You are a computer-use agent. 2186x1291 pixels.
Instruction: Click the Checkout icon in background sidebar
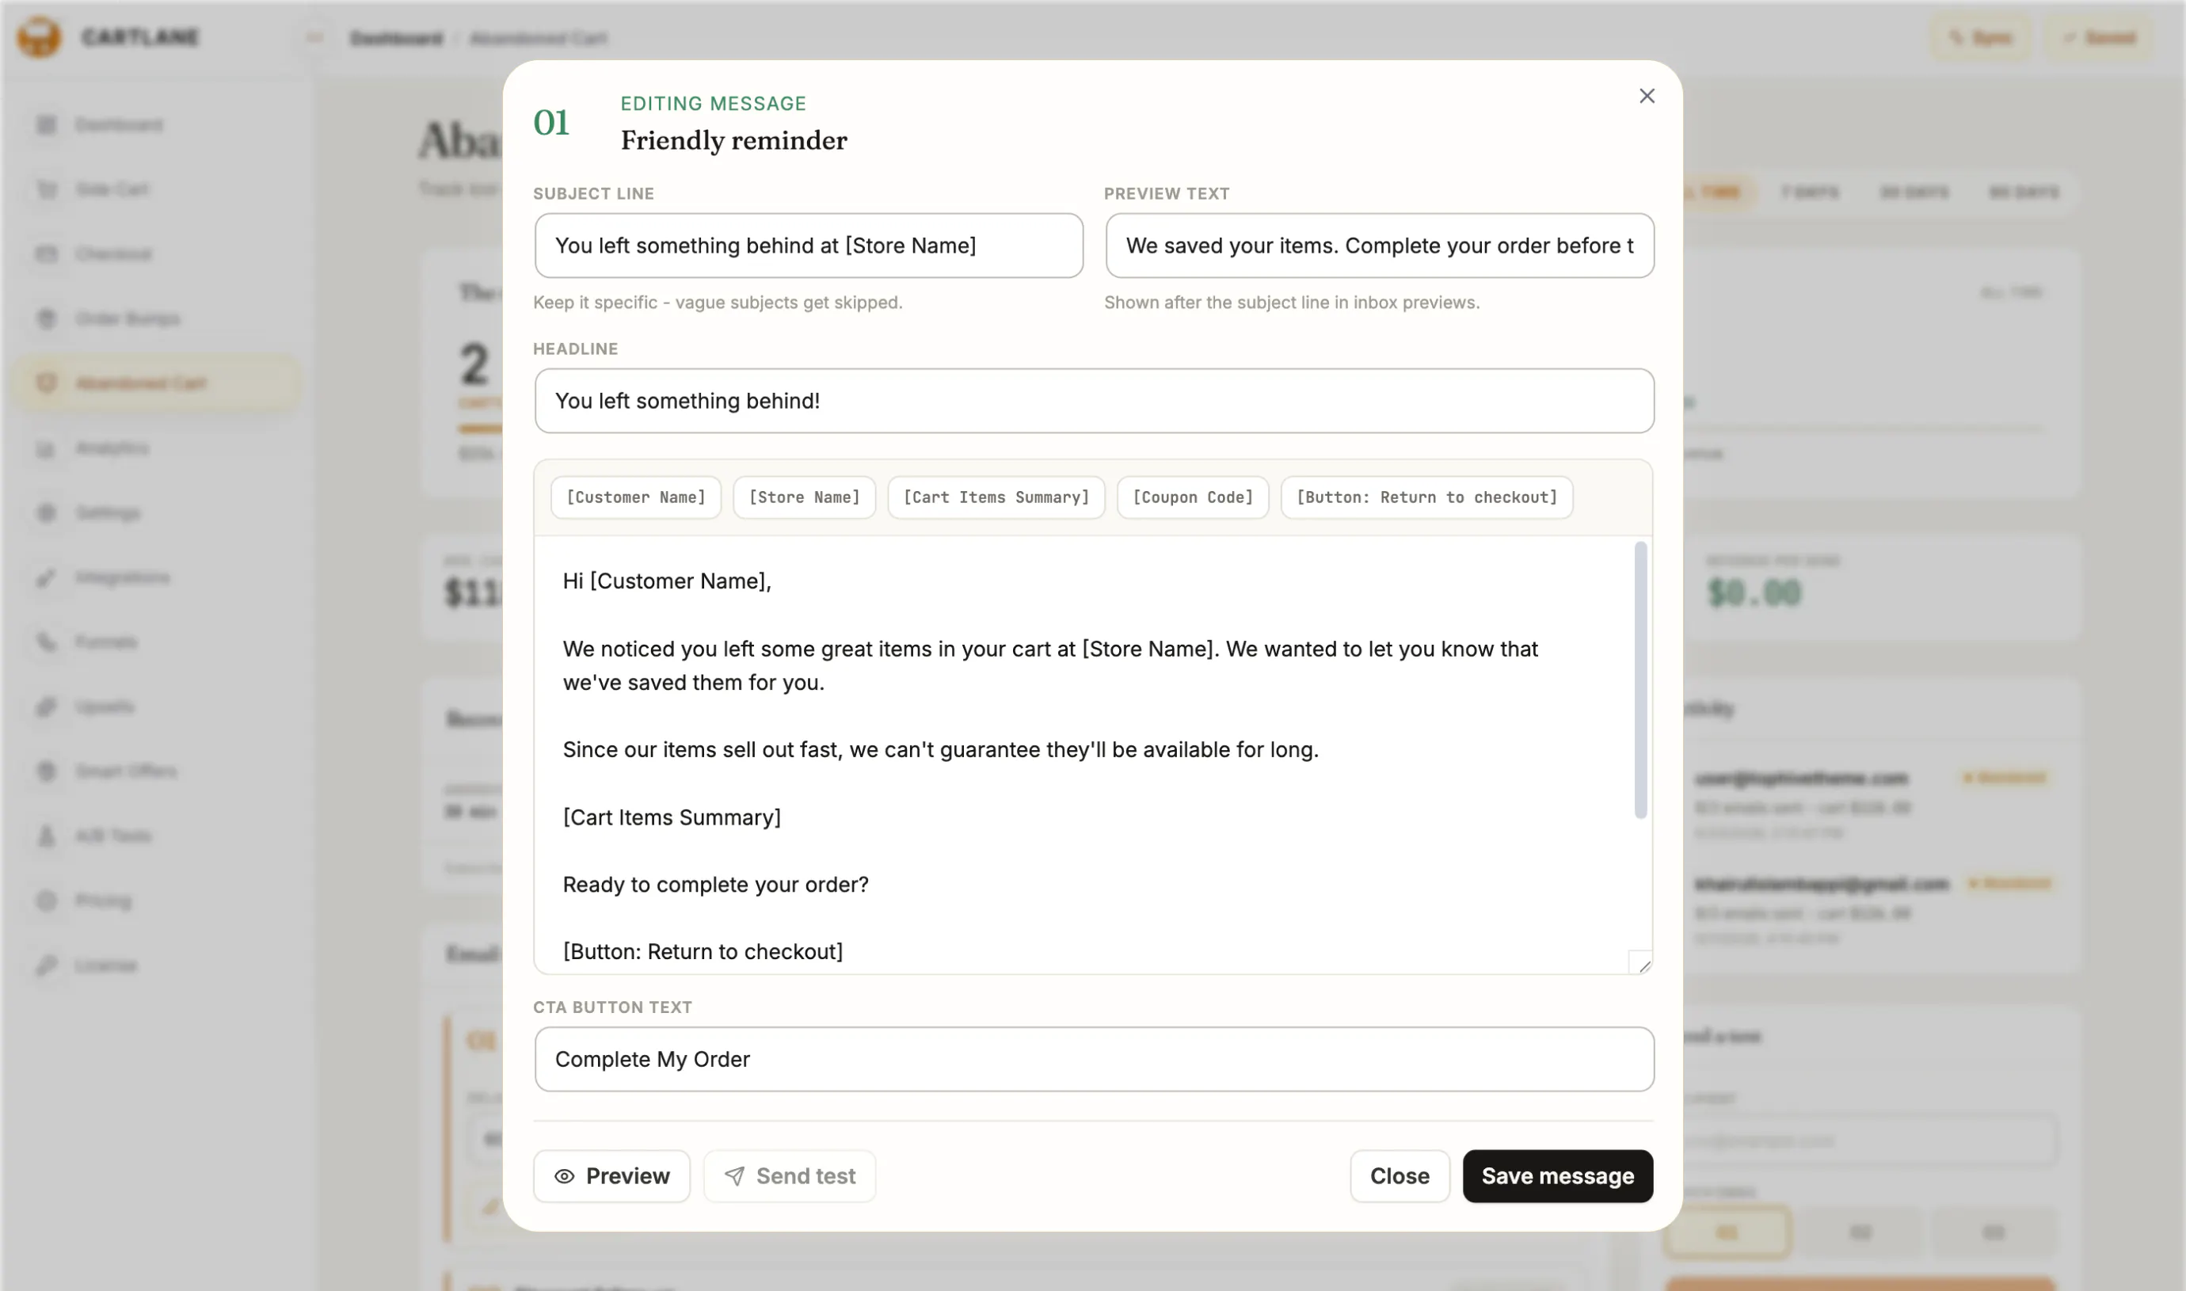pos(46,253)
